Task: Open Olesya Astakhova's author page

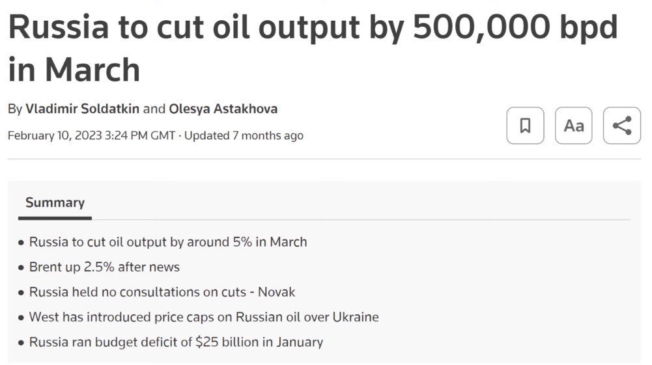Action: pyautogui.click(x=223, y=109)
